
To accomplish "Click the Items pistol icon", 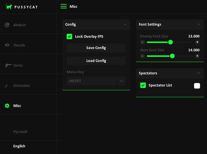I will (x=8, y=65).
